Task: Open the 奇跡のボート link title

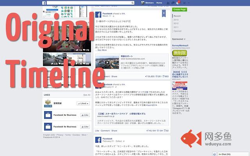Action: [127, 56]
